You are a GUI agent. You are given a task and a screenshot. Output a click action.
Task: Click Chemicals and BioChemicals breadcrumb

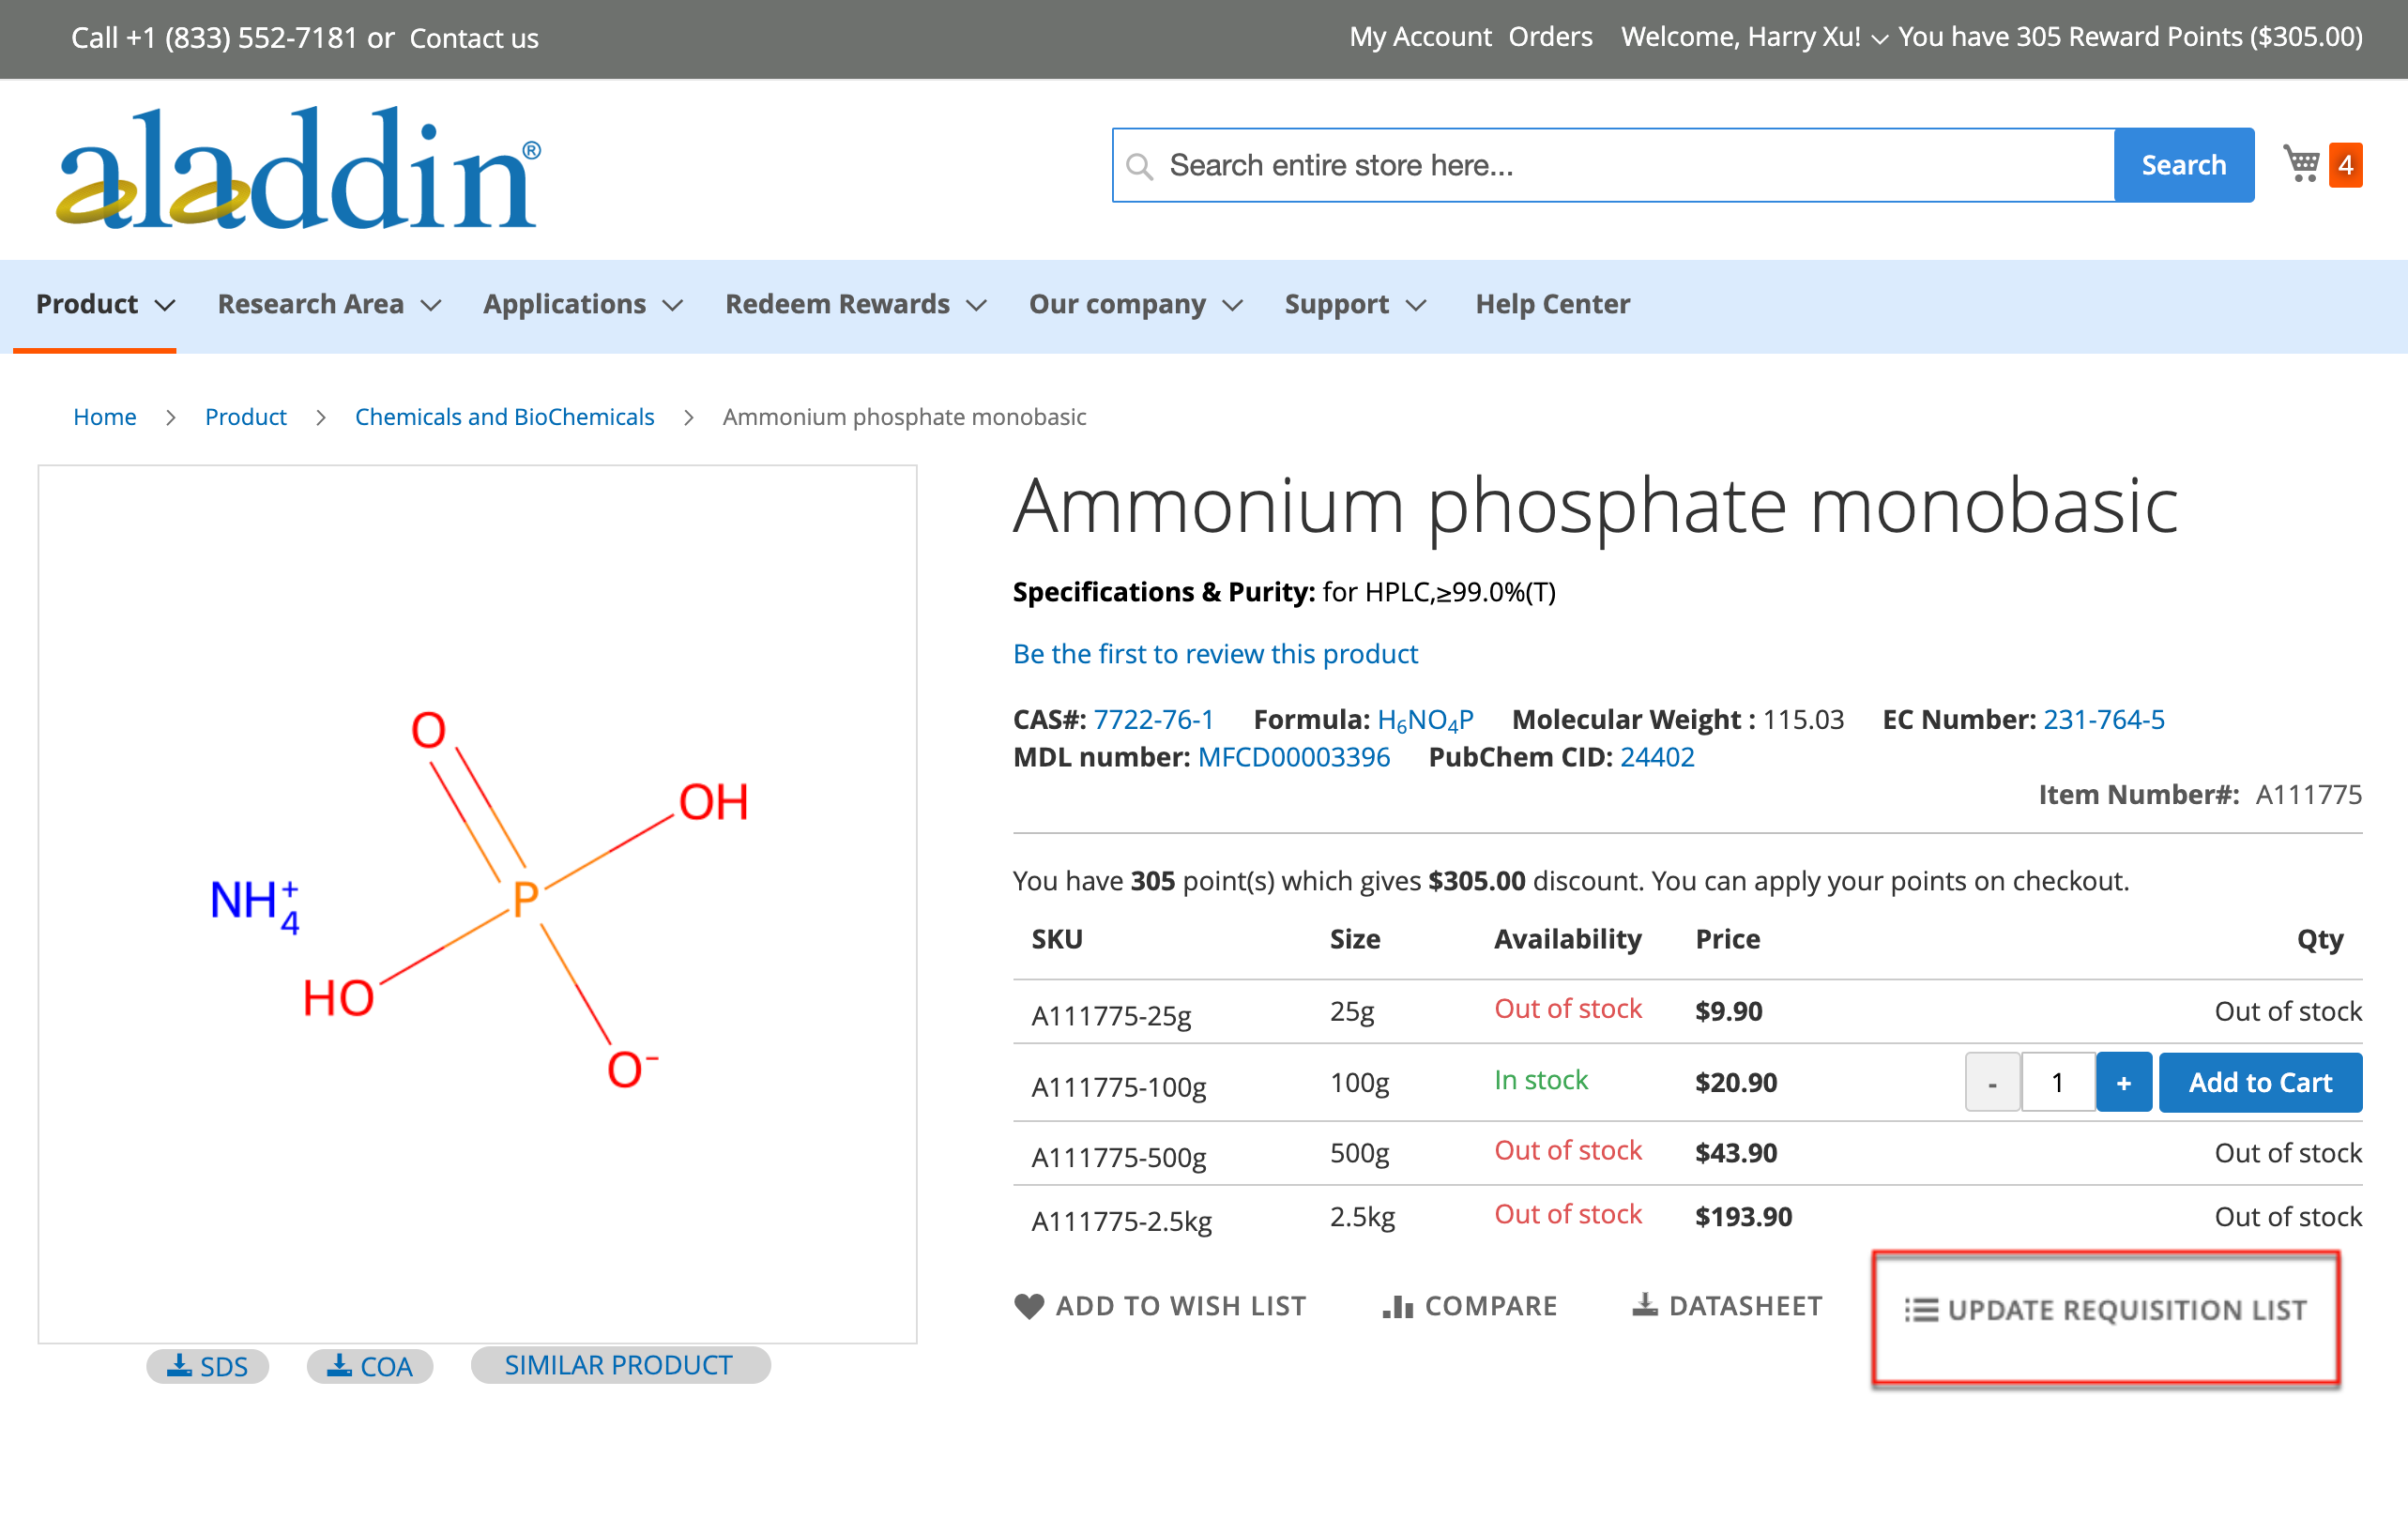tap(504, 417)
